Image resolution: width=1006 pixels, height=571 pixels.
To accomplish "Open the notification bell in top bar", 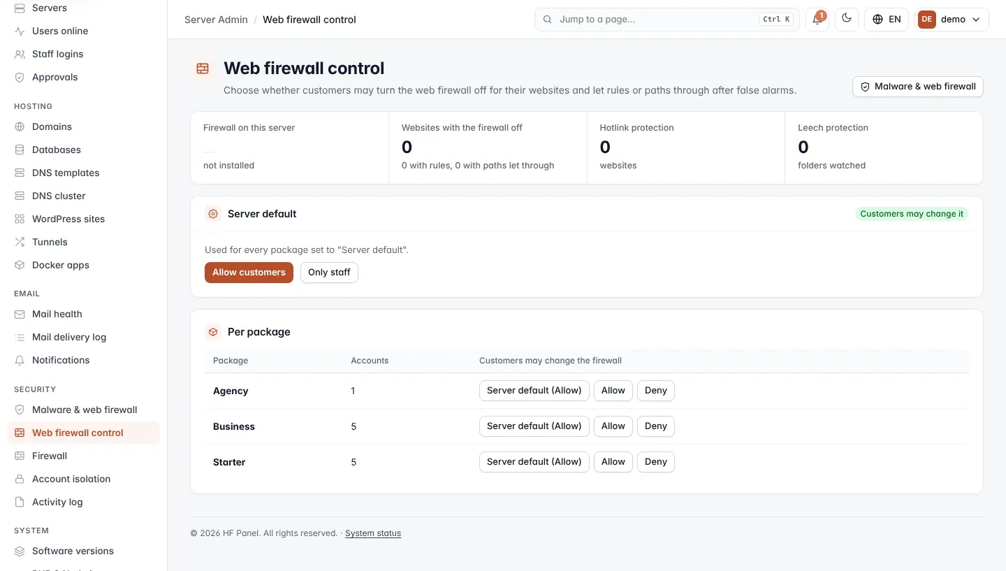I will click(x=817, y=20).
